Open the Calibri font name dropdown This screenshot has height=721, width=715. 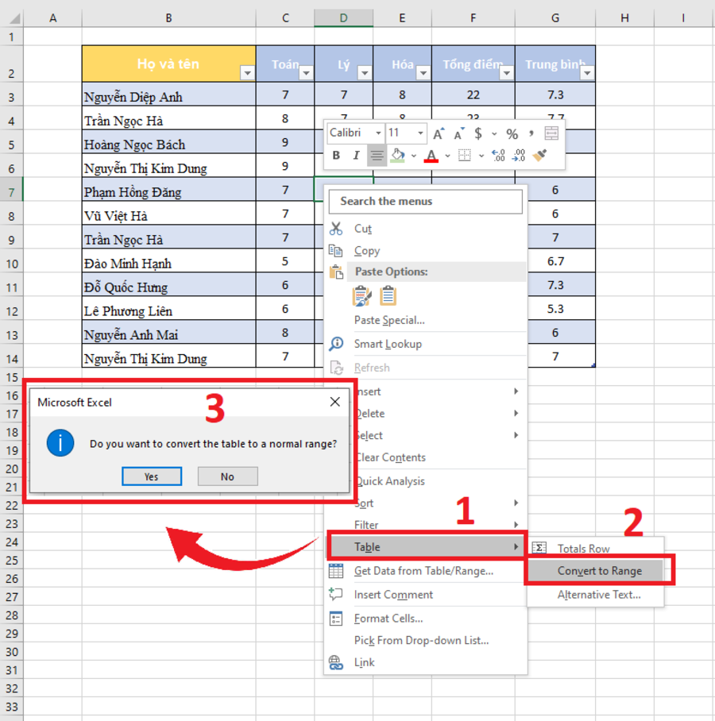(377, 133)
